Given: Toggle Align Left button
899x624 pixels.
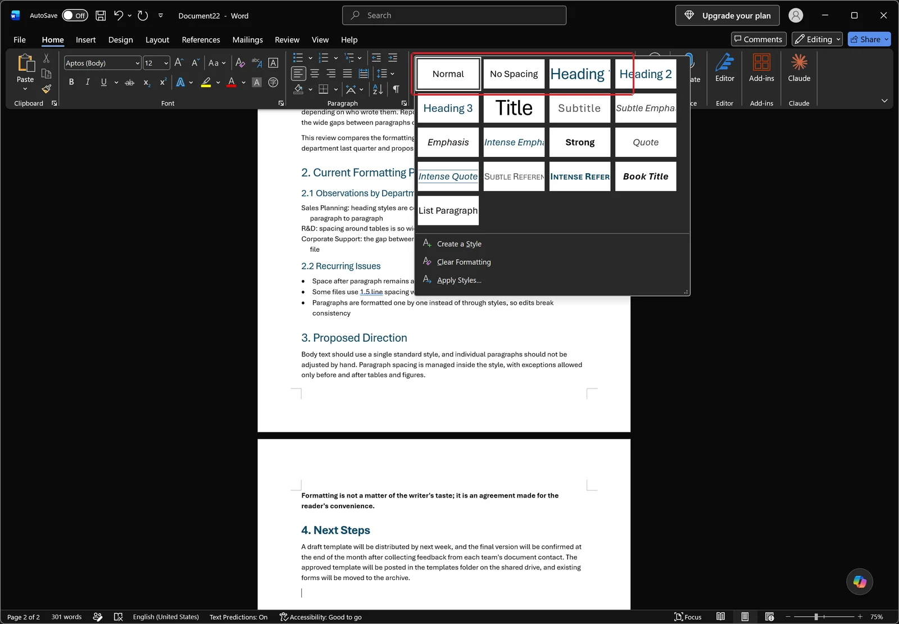Looking at the screenshot, I should [298, 73].
